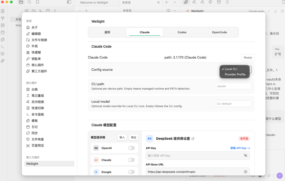Open the file explorer folder icon

click(x=21, y=2)
